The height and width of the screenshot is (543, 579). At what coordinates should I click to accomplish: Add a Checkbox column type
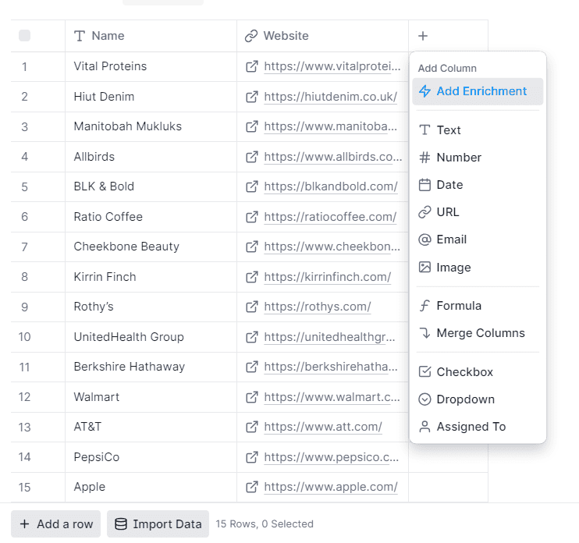[x=464, y=372]
